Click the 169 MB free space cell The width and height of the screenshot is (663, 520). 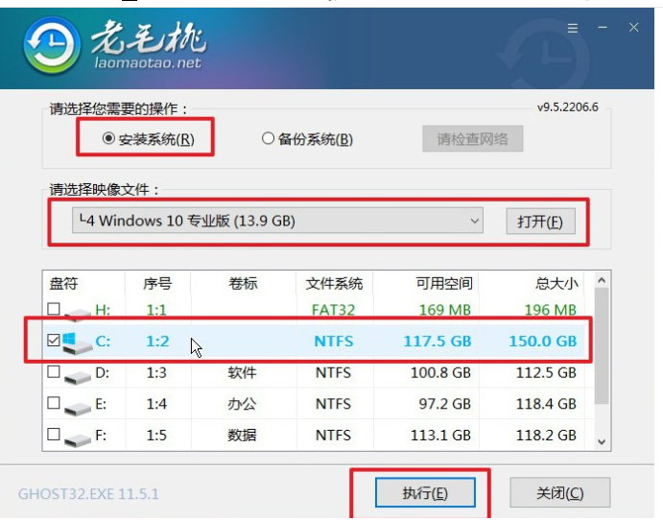445,310
